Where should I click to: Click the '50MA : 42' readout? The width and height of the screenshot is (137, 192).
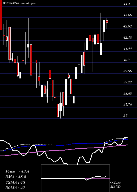[15, 188]
